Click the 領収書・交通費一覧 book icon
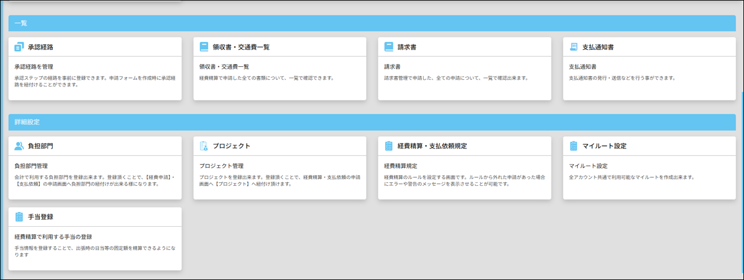 204,47
